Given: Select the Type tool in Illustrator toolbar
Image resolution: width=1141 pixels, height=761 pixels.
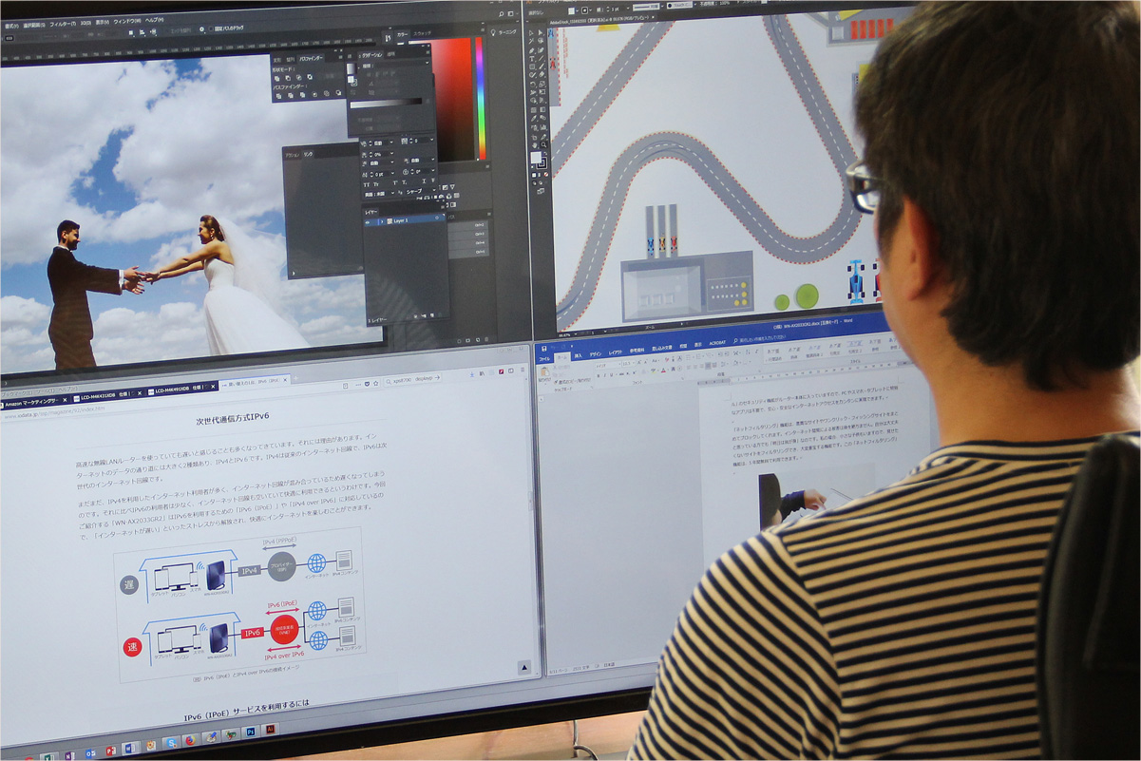Looking at the screenshot, I should pyautogui.click(x=532, y=59).
